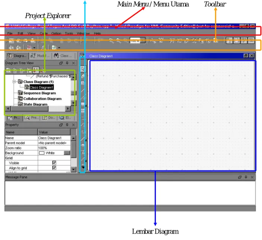The height and width of the screenshot is (240, 262).
Task: Select the Sequence Diagram folder
Action: [40, 93]
